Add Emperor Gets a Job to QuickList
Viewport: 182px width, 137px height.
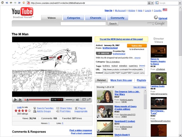98,101
